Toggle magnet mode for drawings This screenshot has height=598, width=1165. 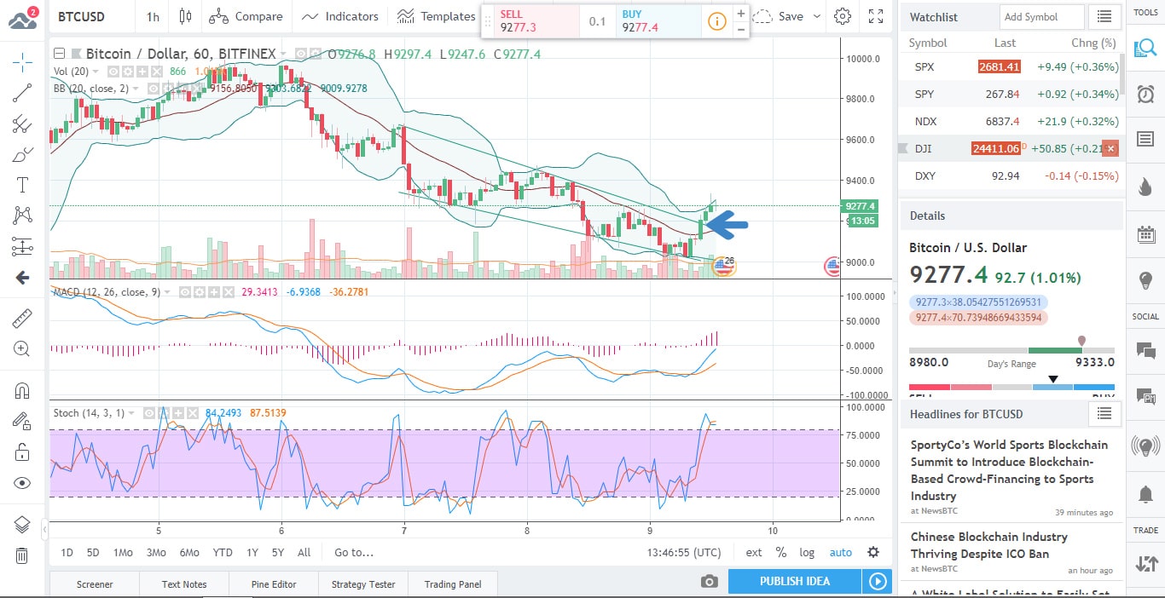(x=22, y=391)
